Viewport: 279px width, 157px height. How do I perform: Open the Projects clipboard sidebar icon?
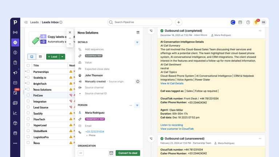[x=15, y=63]
